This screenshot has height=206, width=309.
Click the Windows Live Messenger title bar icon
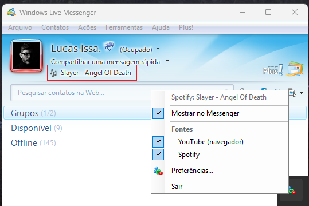click(x=11, y=12)
